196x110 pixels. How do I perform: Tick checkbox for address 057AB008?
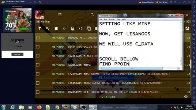point(38,56)
